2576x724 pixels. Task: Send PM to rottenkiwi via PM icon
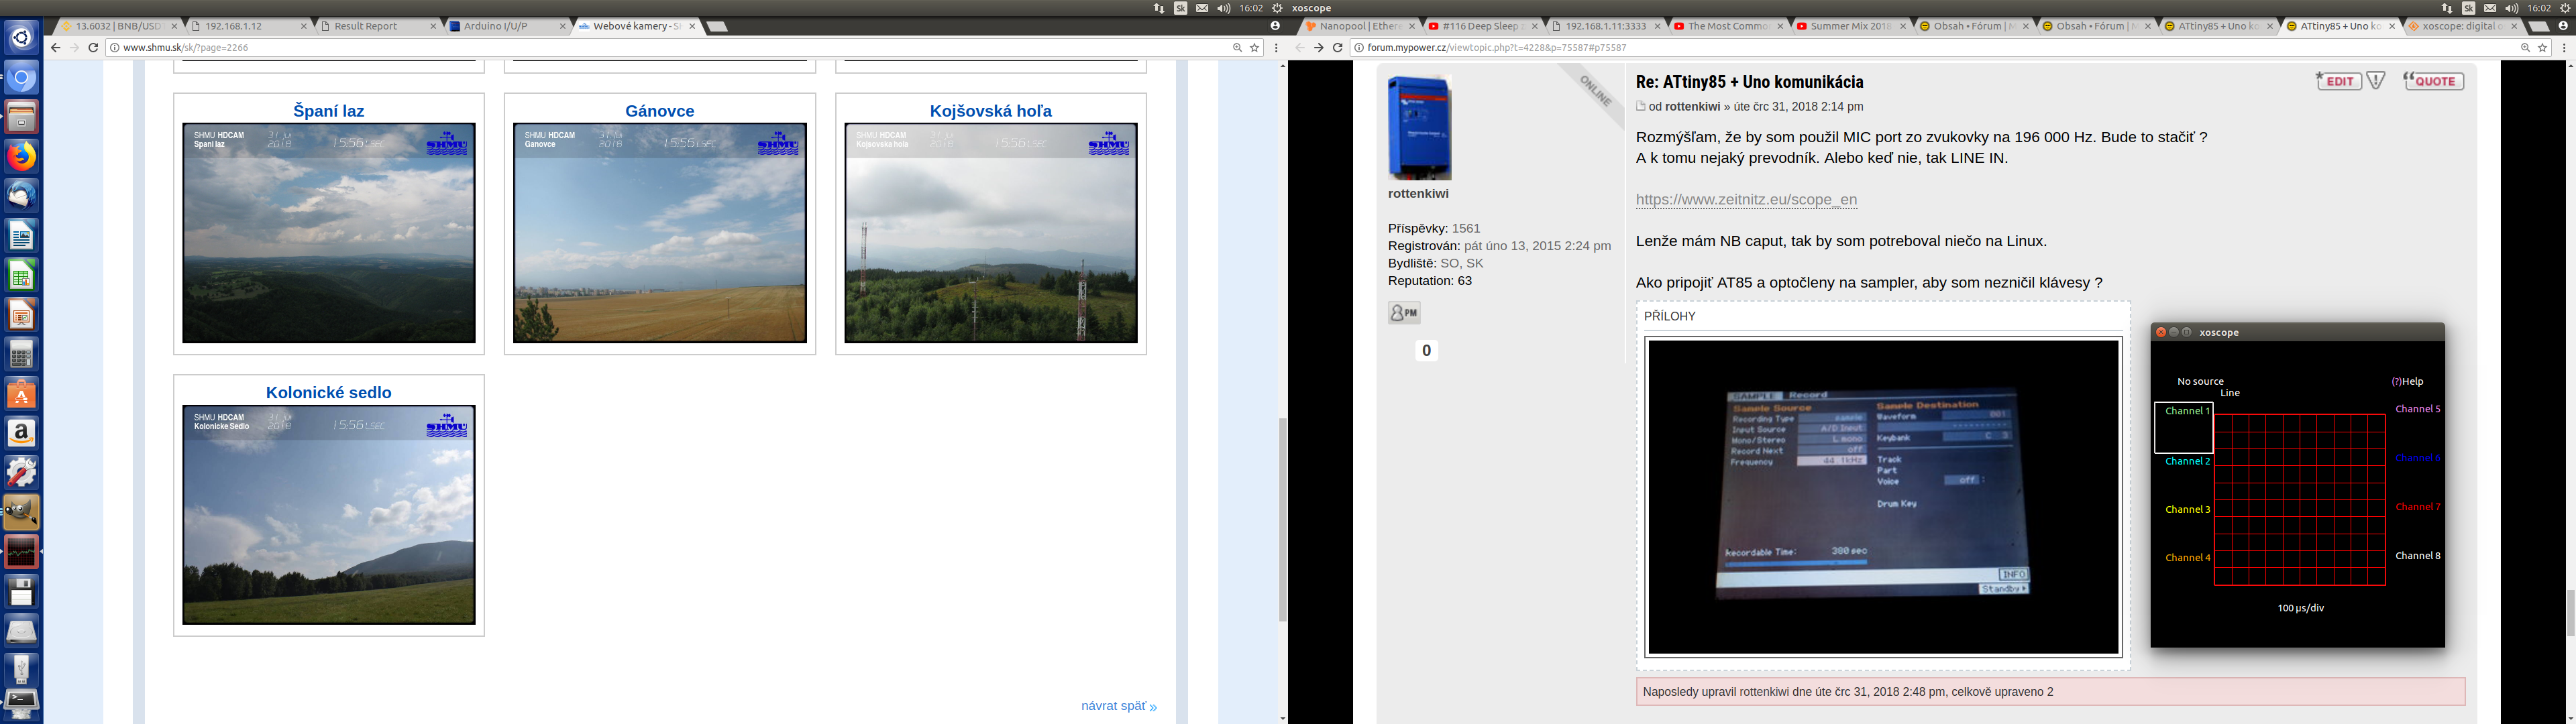click(1404, 313)
